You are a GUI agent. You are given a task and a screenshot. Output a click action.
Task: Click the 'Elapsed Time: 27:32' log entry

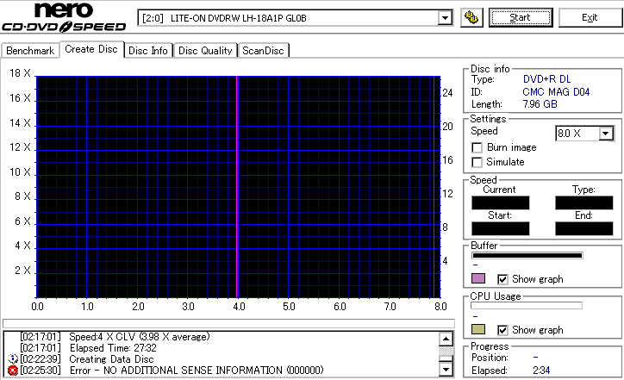[113, 348]
